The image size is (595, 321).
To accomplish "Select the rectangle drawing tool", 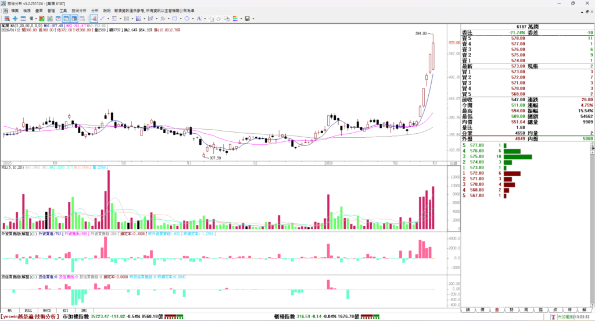I will click(175, 19).
